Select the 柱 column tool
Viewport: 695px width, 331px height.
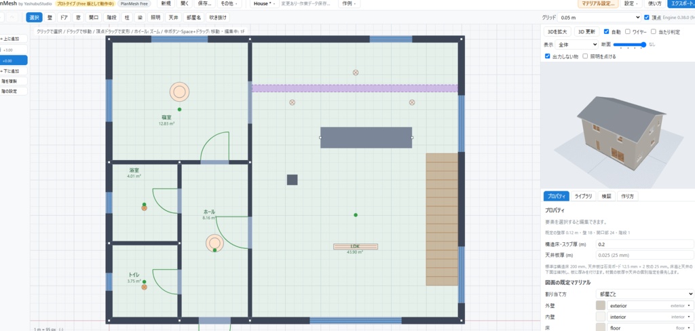[127, 18]
